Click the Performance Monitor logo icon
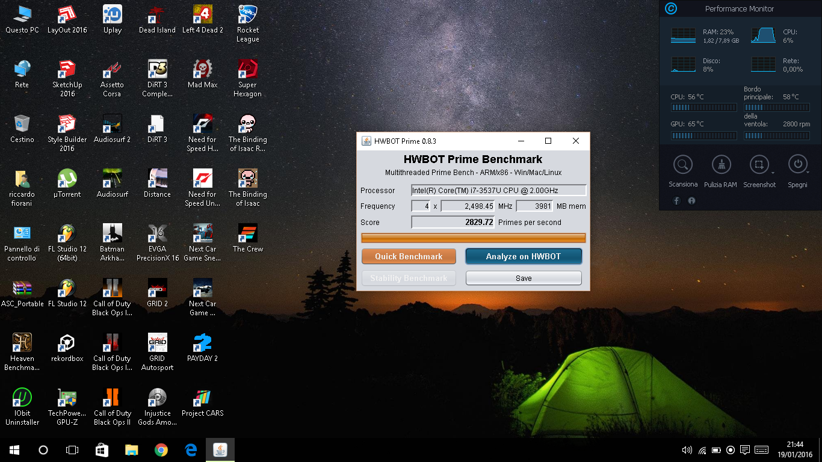 tap(671, 8)
